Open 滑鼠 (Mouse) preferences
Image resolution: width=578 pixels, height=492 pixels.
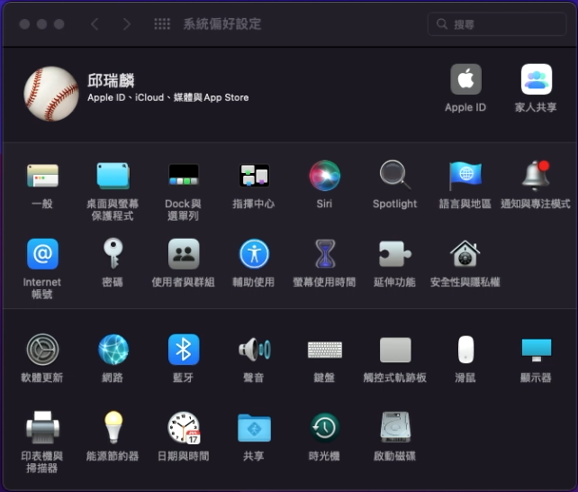(465, 350)
